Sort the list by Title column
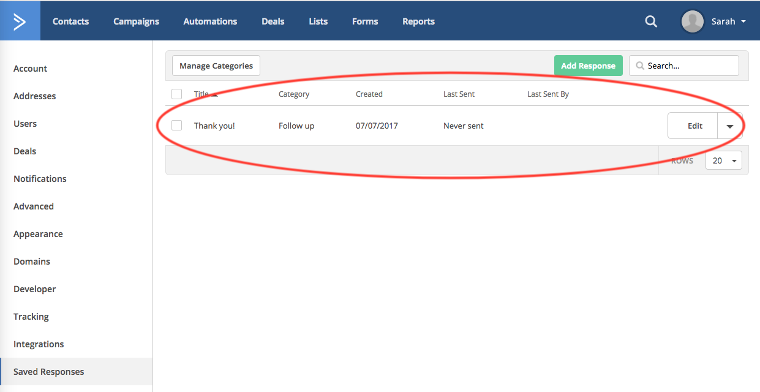Viewport: 760px width, 392px height. 202,94
